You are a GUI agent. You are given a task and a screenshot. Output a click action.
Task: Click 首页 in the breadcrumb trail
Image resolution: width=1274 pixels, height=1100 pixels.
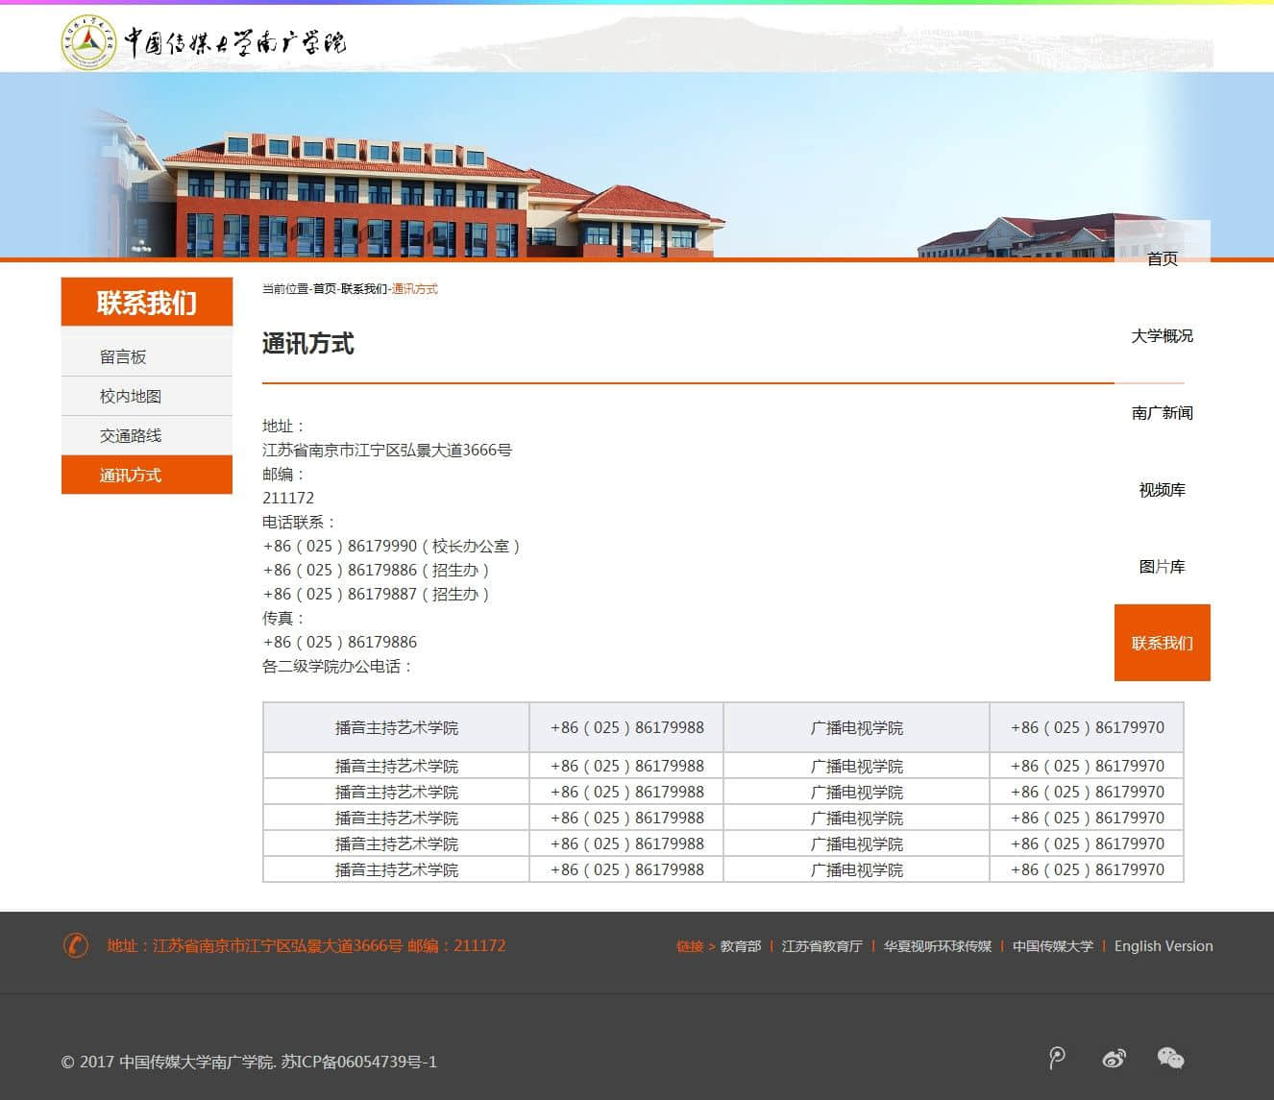pos(325,289)
